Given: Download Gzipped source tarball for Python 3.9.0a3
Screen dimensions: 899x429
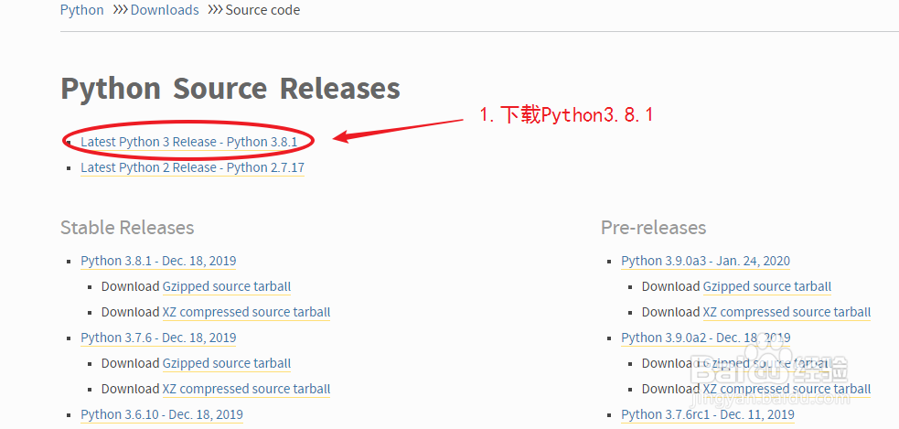Looking at the screenshot, I should tap(766, 286).
